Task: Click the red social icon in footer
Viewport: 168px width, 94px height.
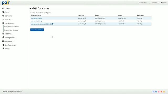Action: click(159, 92)
